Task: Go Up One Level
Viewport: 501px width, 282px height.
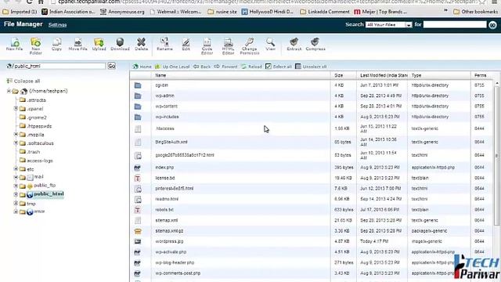Action: coord(172,67)
